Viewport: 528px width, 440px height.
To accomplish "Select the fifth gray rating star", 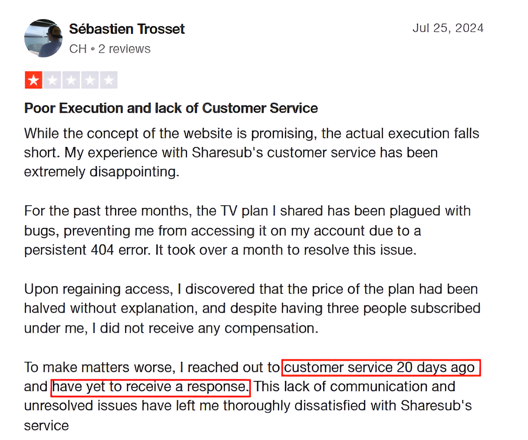I will (109, 80).
